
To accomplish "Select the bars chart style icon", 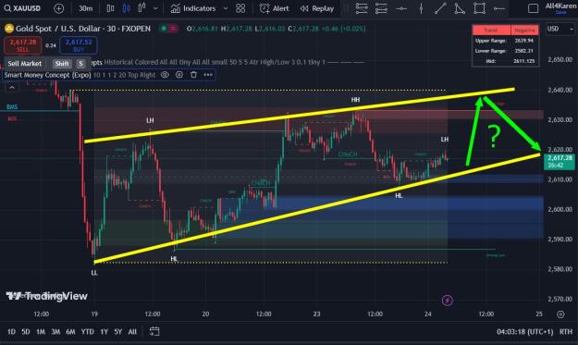I will (110, 8).
